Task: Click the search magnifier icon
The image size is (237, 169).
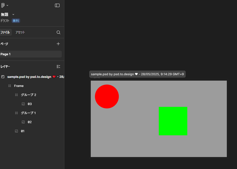Action: point(58,33)
